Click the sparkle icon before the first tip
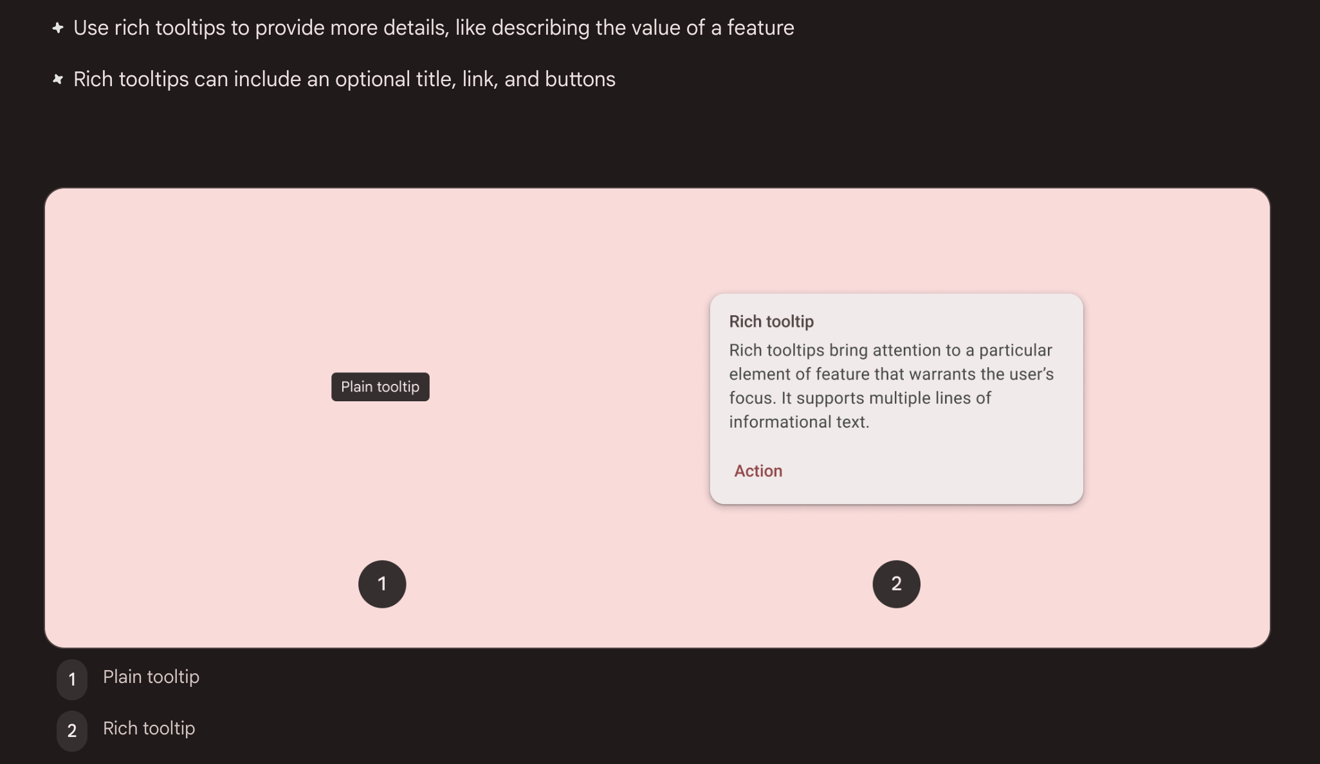Image resolution: width=1320 pixels, height=764 pixels. [57, 28]
